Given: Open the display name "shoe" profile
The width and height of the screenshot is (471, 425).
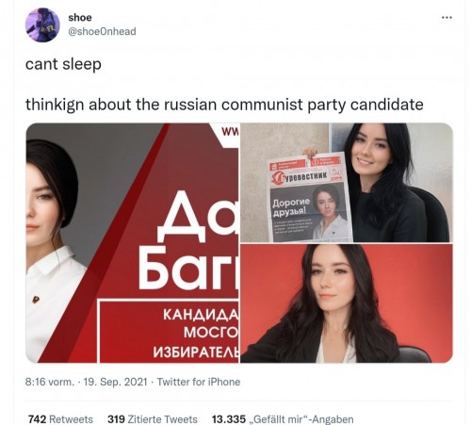Looking at the screenshot, I should pyautogui.click(x=80, y=17).
